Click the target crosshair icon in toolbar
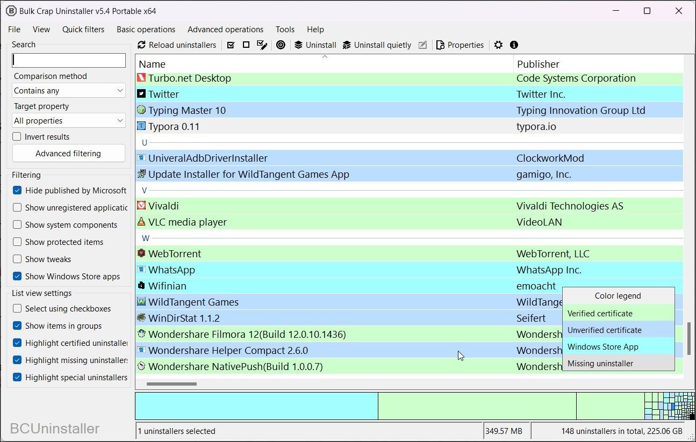Viewport: 696px width, 442px height. (x=281, y=45)
